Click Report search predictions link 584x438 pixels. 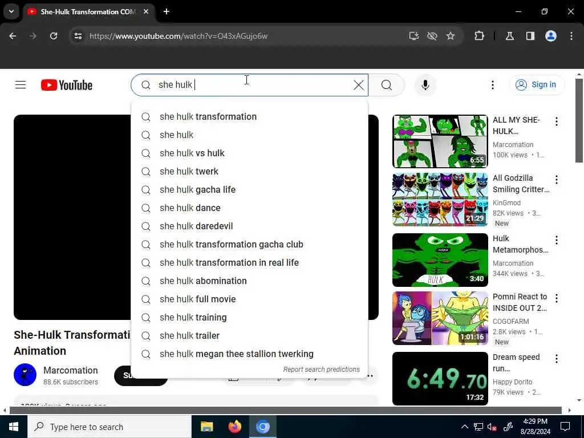pyautogui.click(x=322, y=369)
